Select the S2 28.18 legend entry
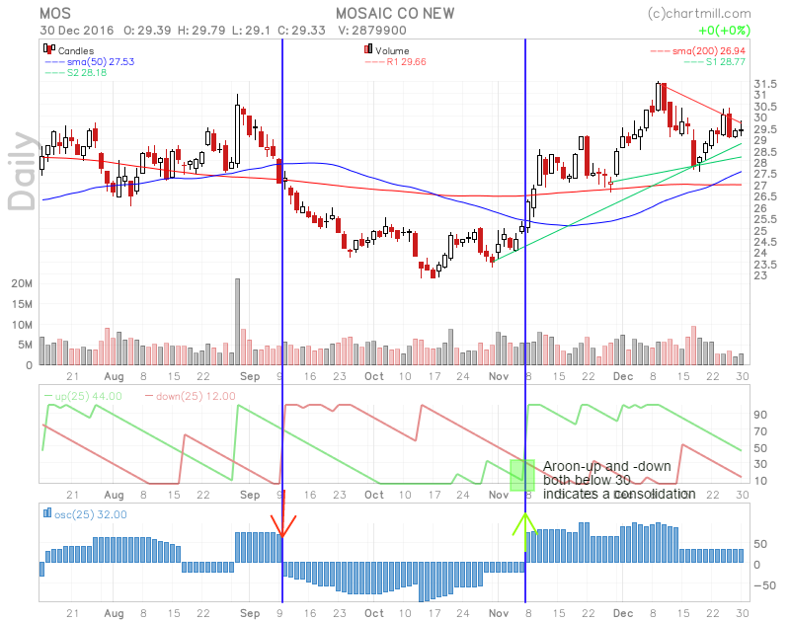The width and height of the screenshot is (790, 622). tap(76, 72)
